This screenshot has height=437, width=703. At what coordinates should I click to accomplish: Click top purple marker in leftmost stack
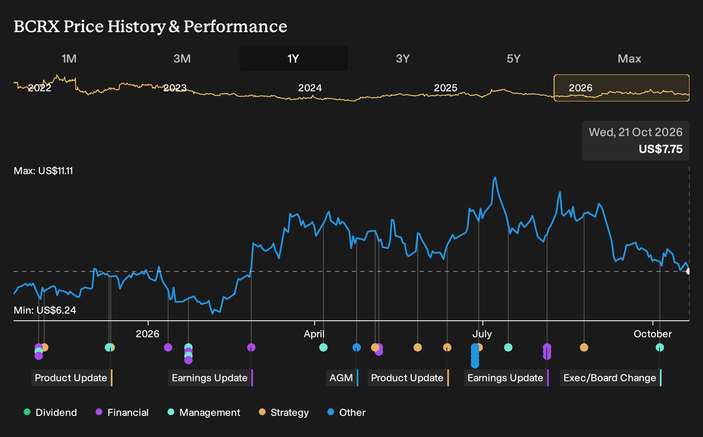pyautogui.click(x=38, y=347)
